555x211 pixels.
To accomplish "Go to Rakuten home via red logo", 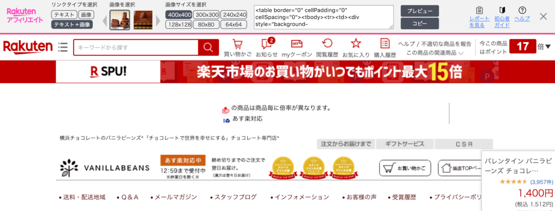I will [x=28, y=47].
